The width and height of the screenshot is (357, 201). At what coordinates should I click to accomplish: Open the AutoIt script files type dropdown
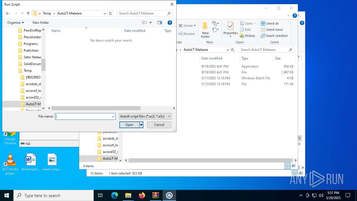click(145, 116)
